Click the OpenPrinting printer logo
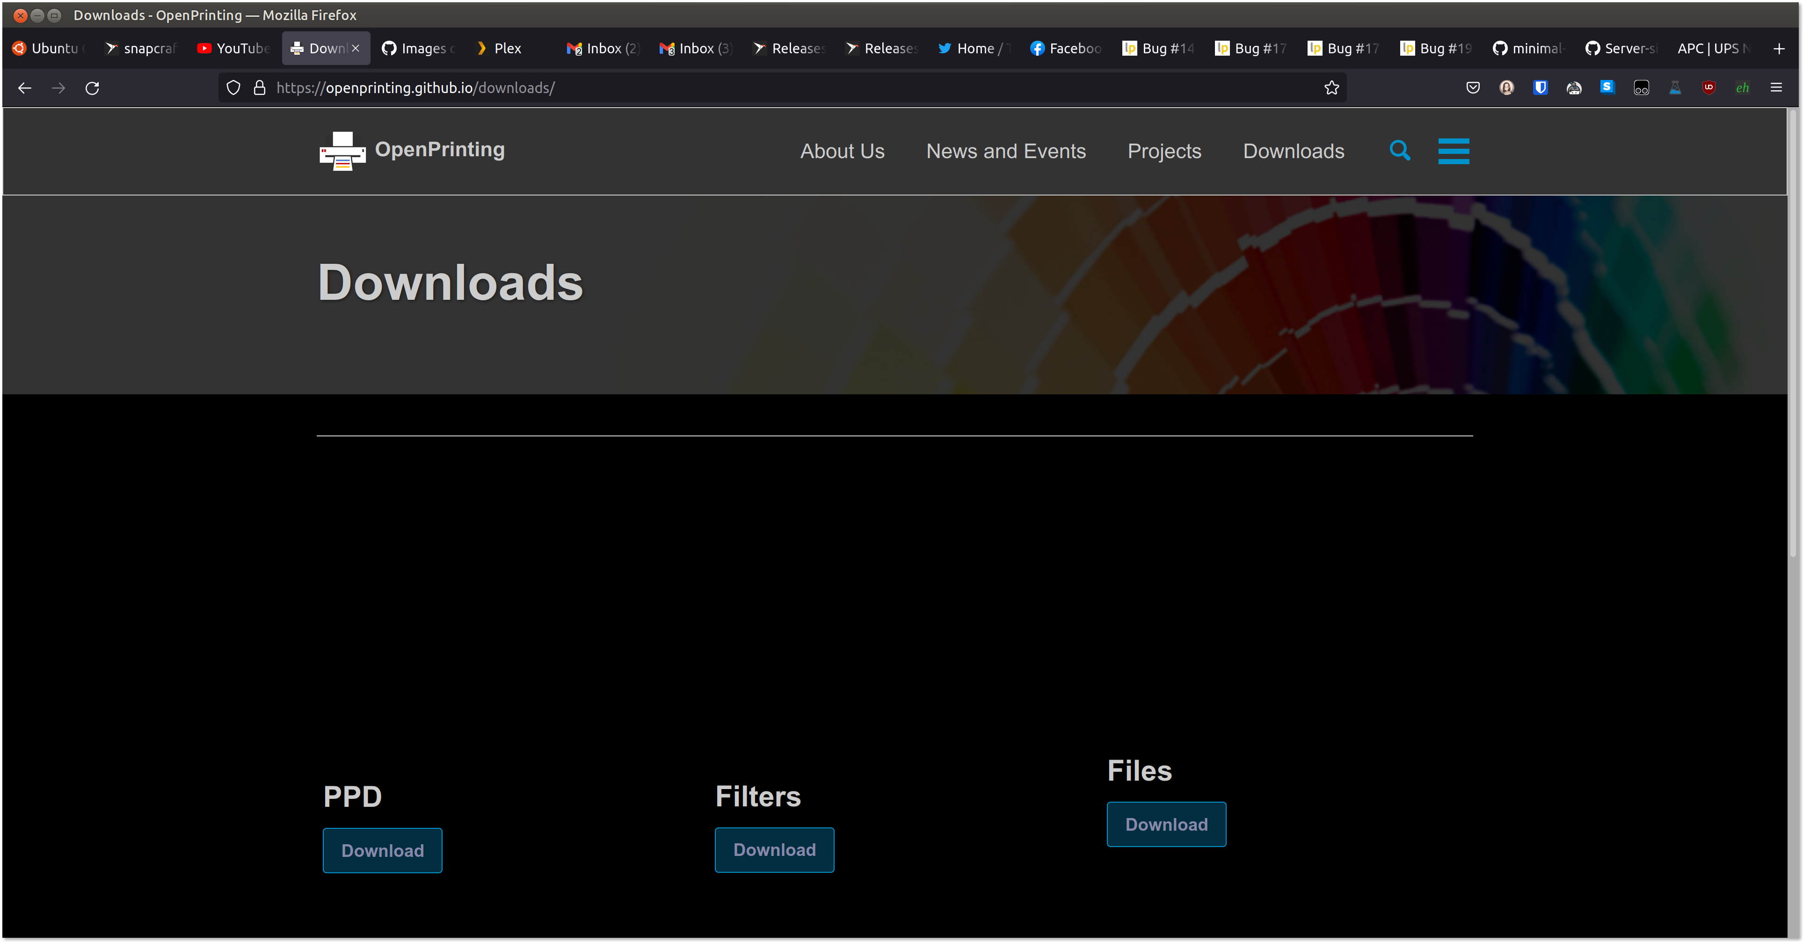Image resolution: width=1803 pixels, height=942 pixels. point(342,150)
